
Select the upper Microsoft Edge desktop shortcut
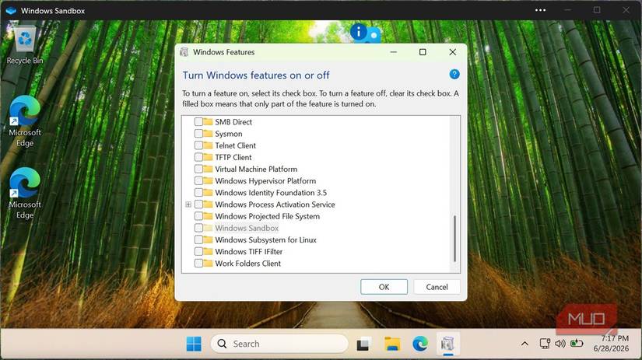(x=25, y=121)
